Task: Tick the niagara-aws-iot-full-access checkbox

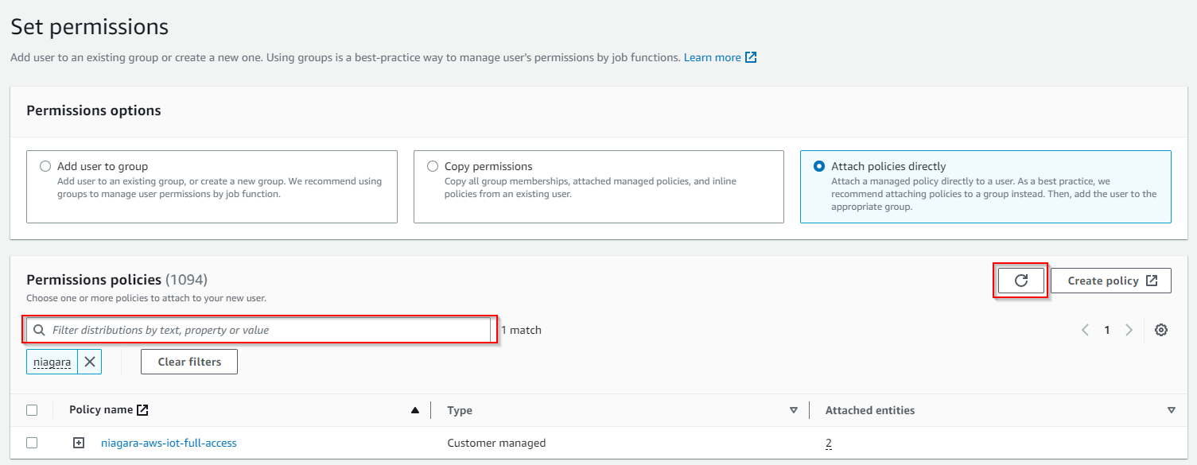Action: (x=32, y=443)
